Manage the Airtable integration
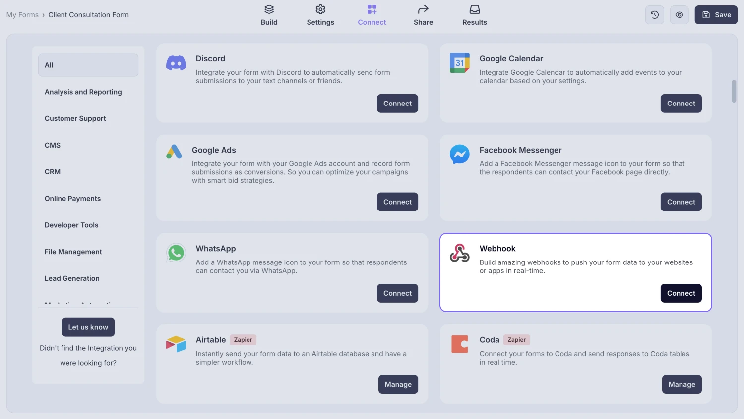The width and height of the screenshot is (744, 419). (398, 384)
